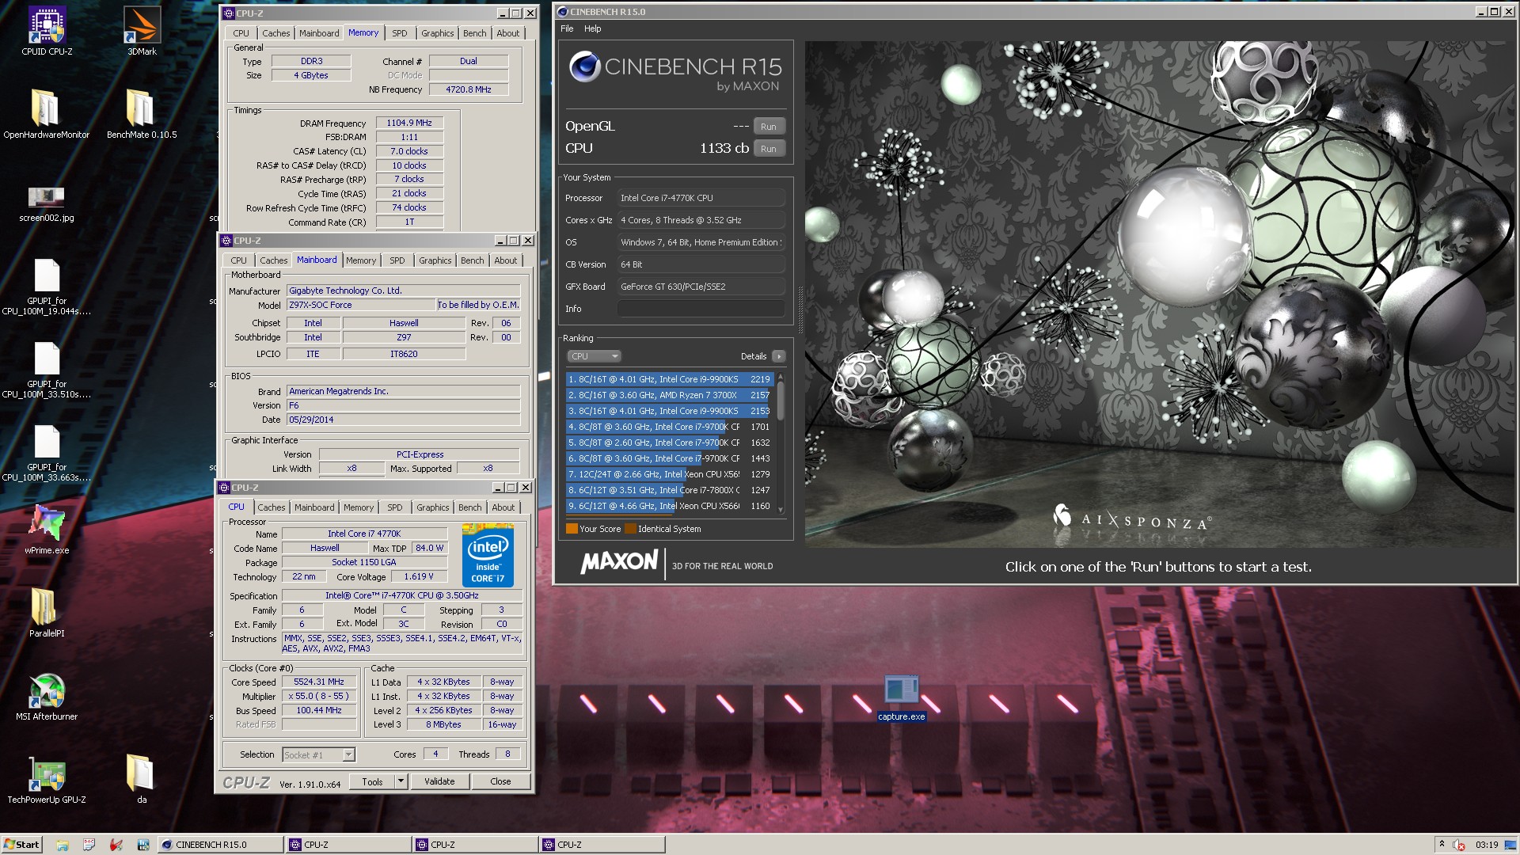Select the screen002.jpg desktop file
This screenshot has width=1520, height=855.
[46, 203]
